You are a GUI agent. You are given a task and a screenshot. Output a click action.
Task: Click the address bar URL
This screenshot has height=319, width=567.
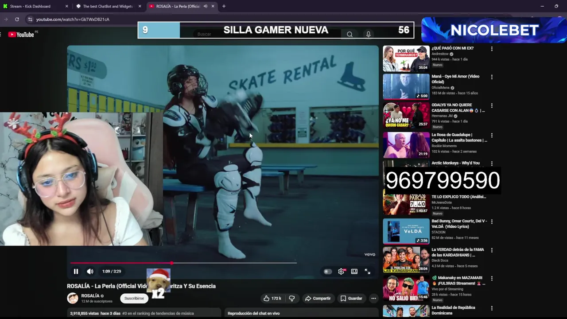[x=73, y=19]
